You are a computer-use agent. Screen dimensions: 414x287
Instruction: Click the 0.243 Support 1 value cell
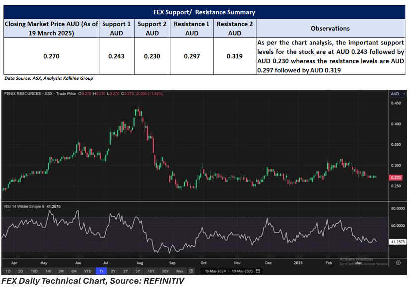(116, 56)
